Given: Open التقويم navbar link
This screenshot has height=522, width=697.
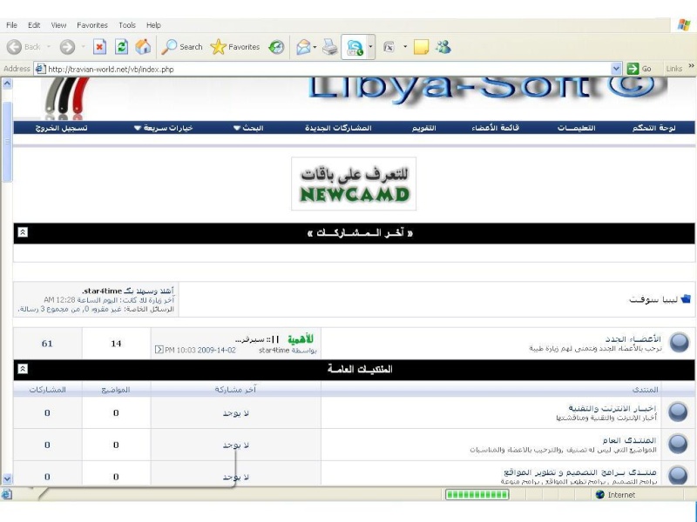Looking at the screenshot, I should 423,128.
